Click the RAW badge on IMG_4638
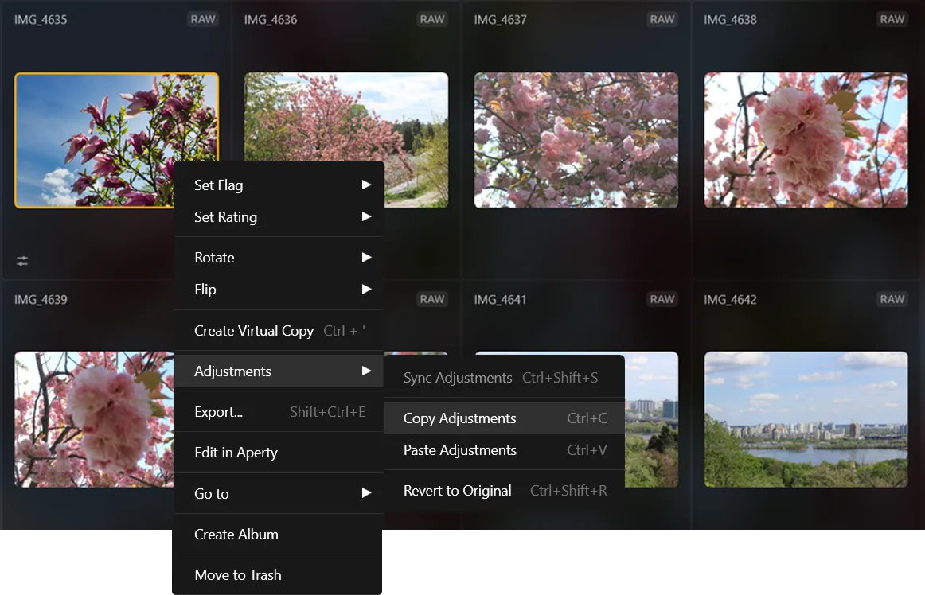The image size is (925, 595). [x=892, y=19]
